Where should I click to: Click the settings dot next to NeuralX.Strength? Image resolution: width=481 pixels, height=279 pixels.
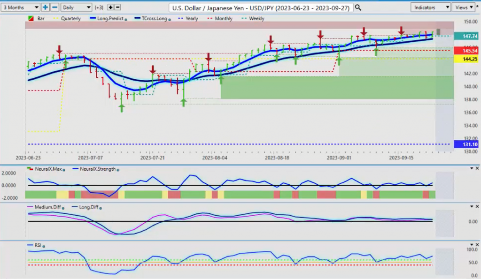coord(118,170)
